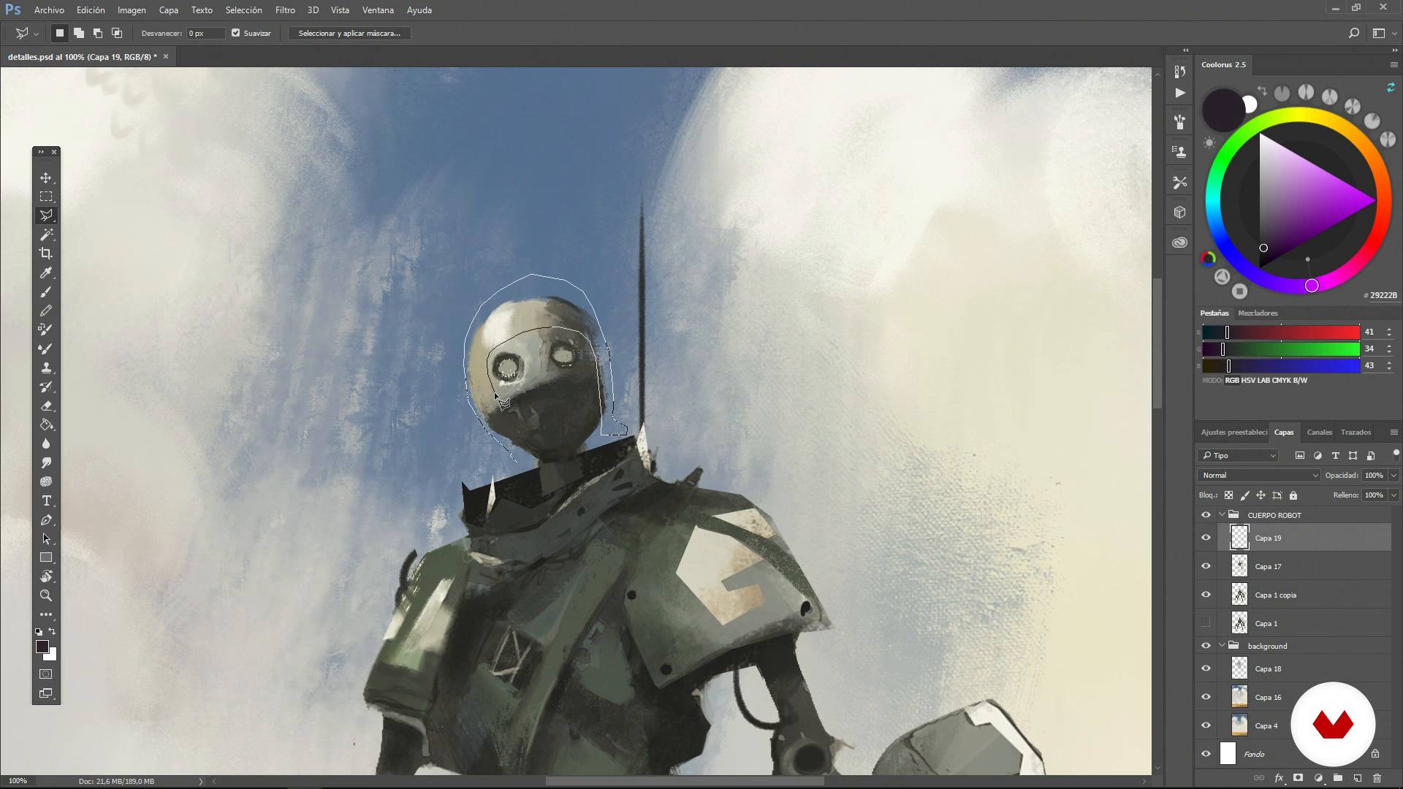Viewport: 1403px width, 789px height.
Task: Add layer style via fx icon
Action: coord(1279,778)
